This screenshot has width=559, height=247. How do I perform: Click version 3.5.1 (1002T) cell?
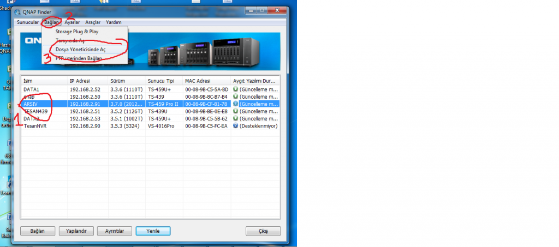126,118
